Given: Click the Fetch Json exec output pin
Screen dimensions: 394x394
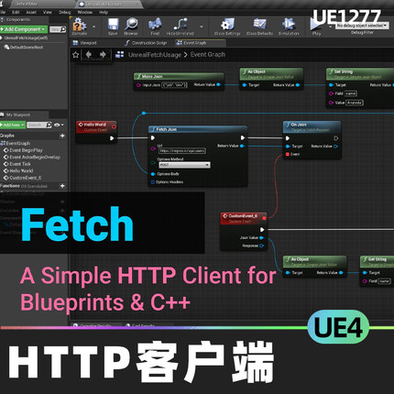Looking at the screenshot, I should click(243, 138).
